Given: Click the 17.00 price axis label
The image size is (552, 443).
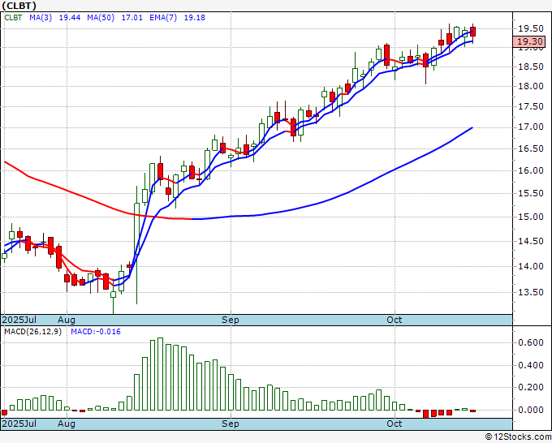Looking at the screenshot, I should coord(530,127).
